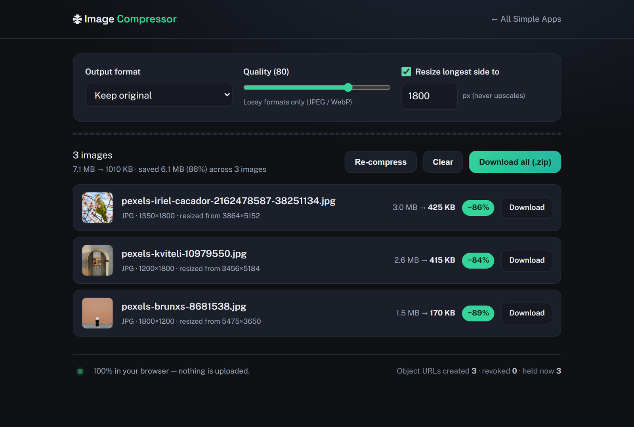This screenshot has width=634, height=427.
Task: Click the Quality (80) label
Action: click(266, 72)
